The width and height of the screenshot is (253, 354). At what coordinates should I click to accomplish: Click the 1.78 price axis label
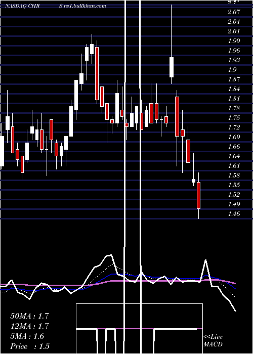(234, 108)
